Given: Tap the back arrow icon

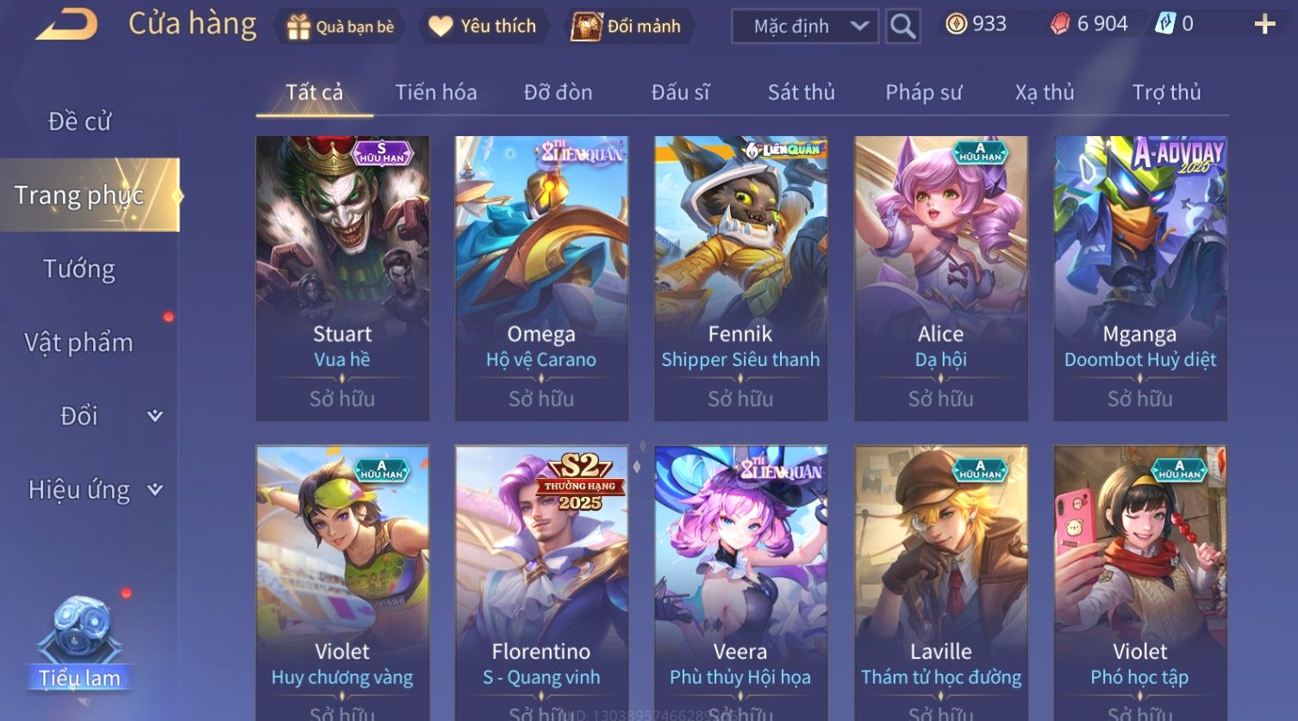Looking at the screenshot, I should [x=66, y=25].
